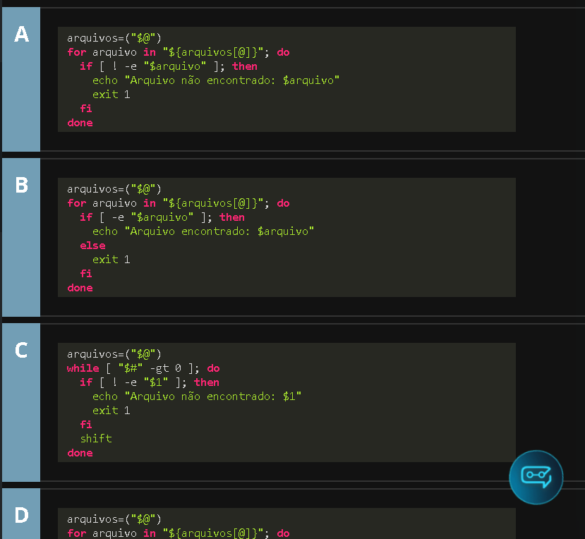Click the 'done' line in option A

80,123
